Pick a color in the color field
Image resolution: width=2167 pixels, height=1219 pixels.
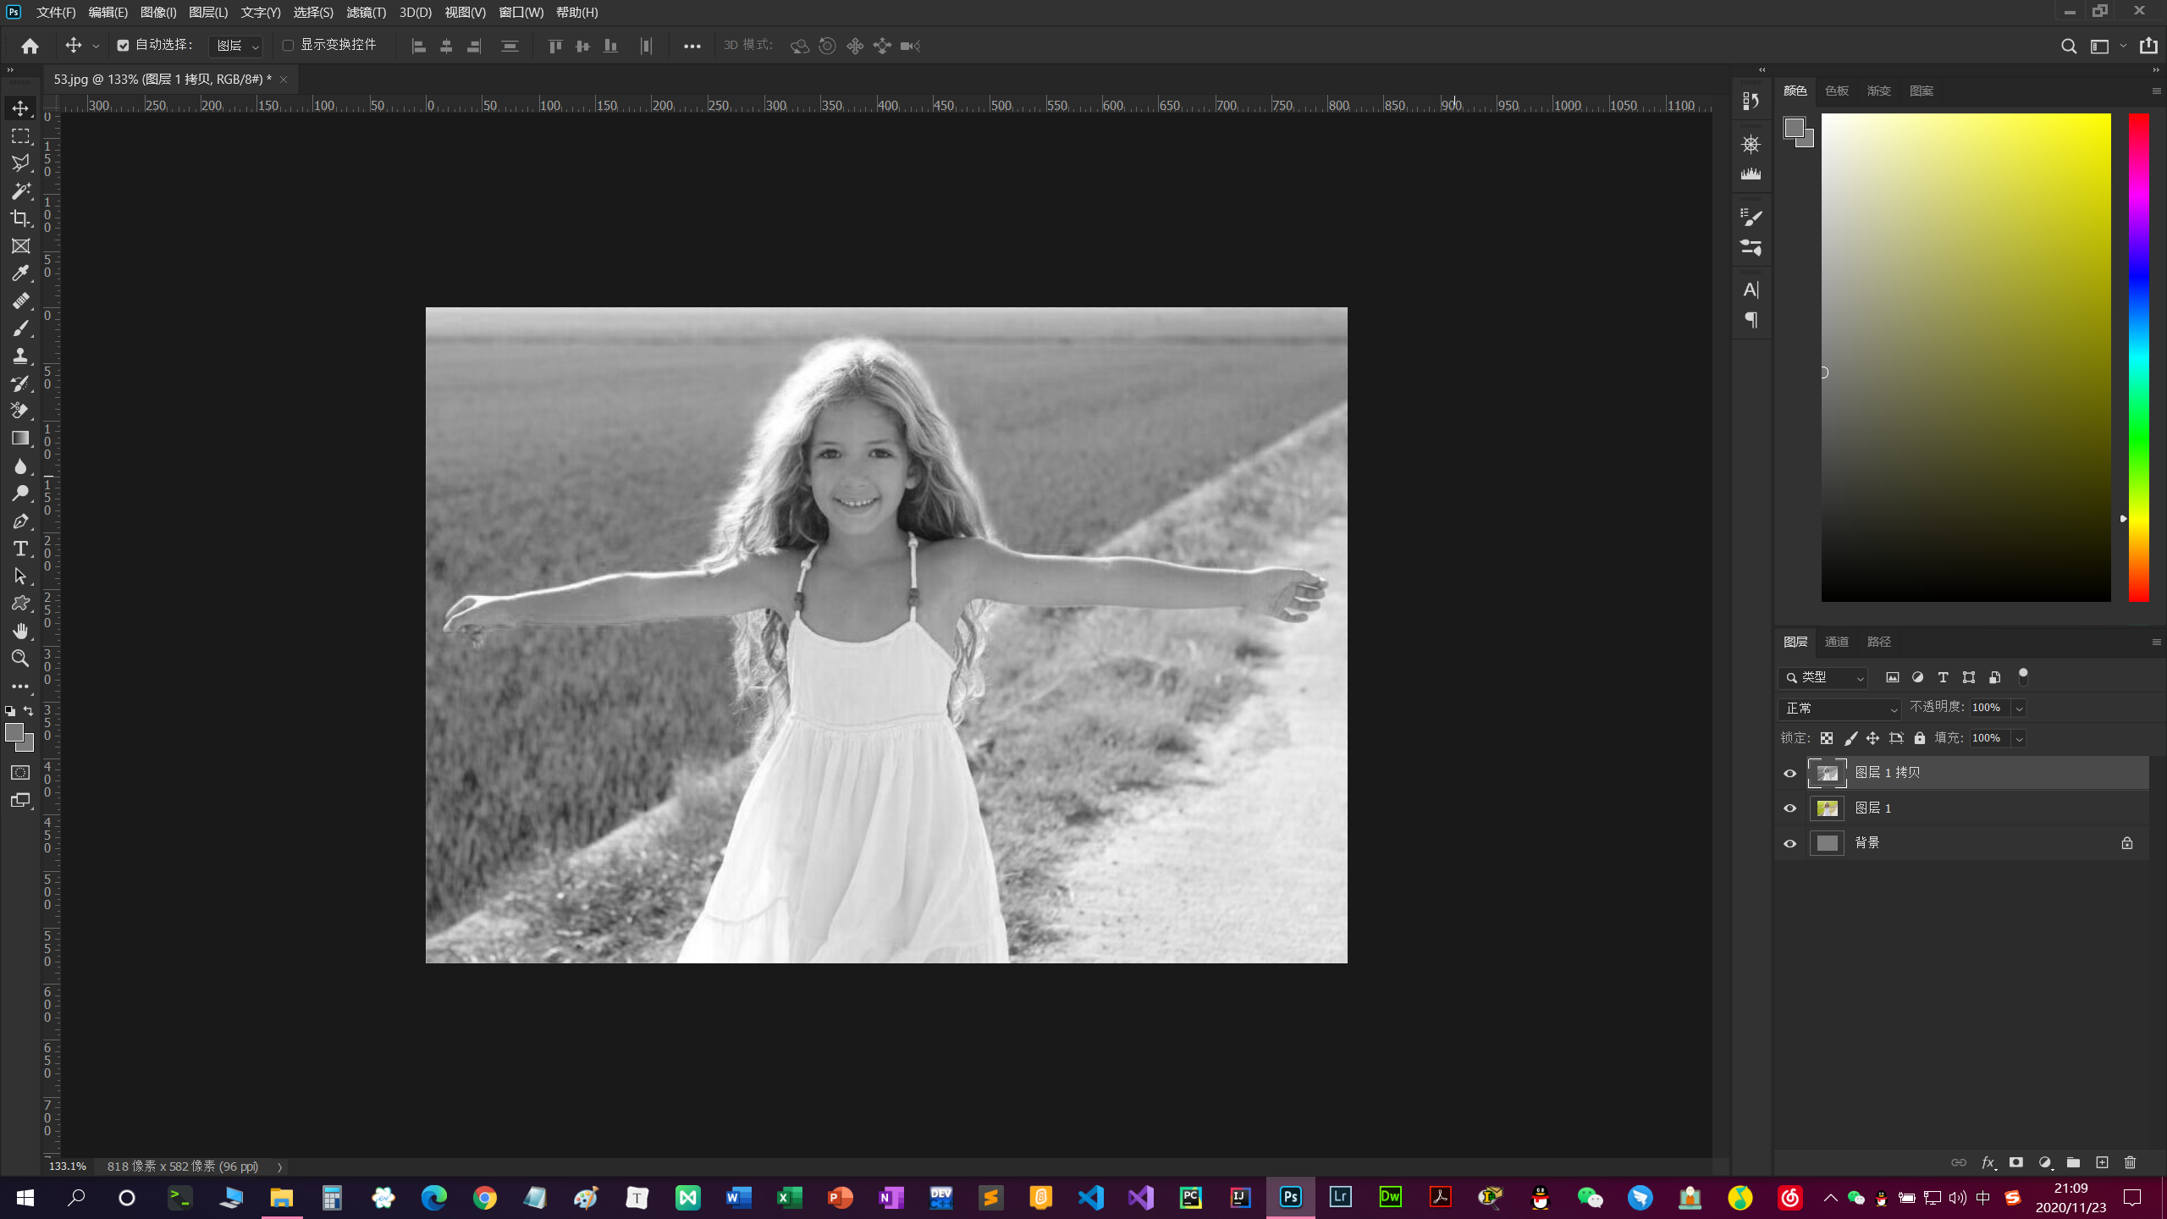[1966, 357]
